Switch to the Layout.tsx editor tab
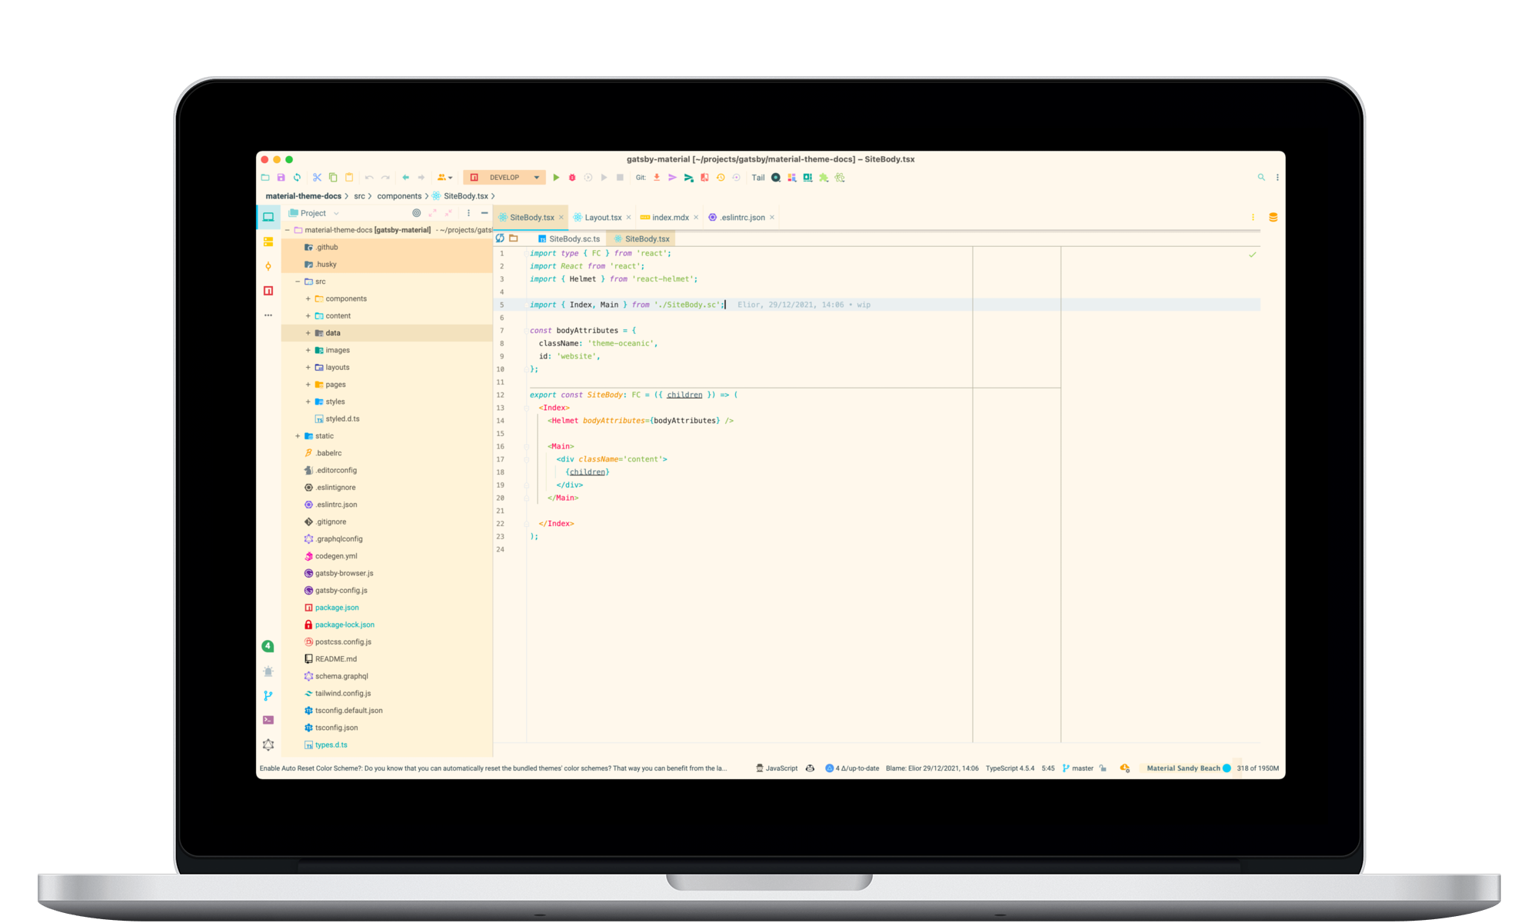The height and width of the screenshot is (923, 1538). (x=603, y=218)
